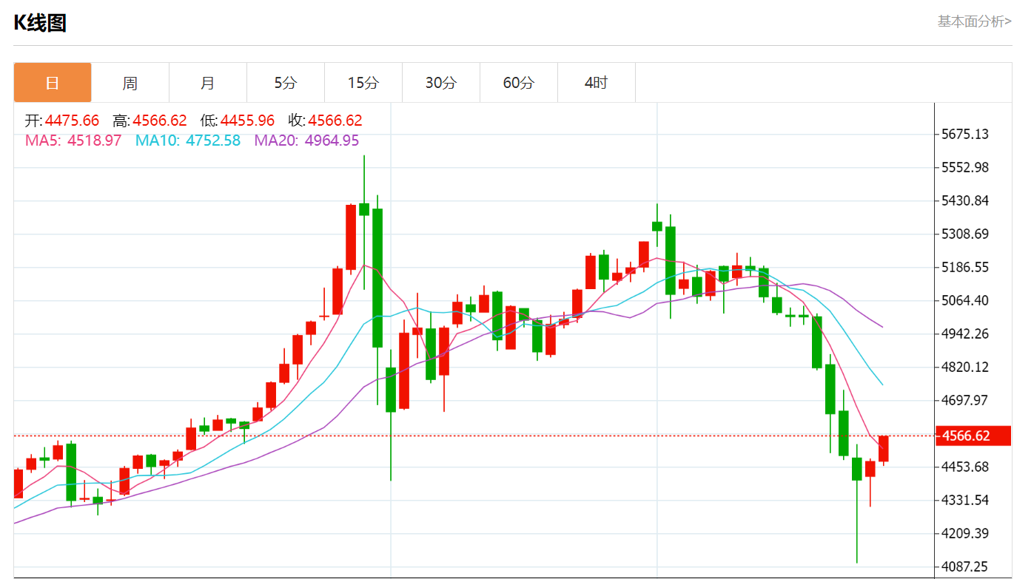The height and width of the screenshot is (579, 1014).
Task: Open the 月 (monthly) K-line tab
Action: (208, 83)
